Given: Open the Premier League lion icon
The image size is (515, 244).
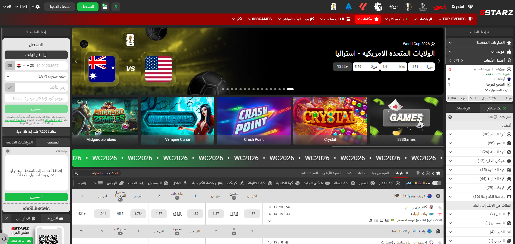Looking at the screenshot, I should pos(378,6).
